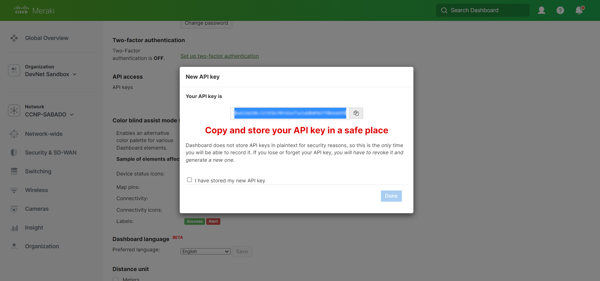Open the bottom Organization menu

pyautogui.click(x=42, y=246)
